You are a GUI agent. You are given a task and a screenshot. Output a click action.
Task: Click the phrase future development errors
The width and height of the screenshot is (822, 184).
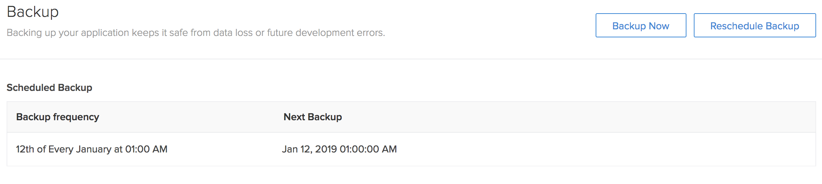(326, 33)
